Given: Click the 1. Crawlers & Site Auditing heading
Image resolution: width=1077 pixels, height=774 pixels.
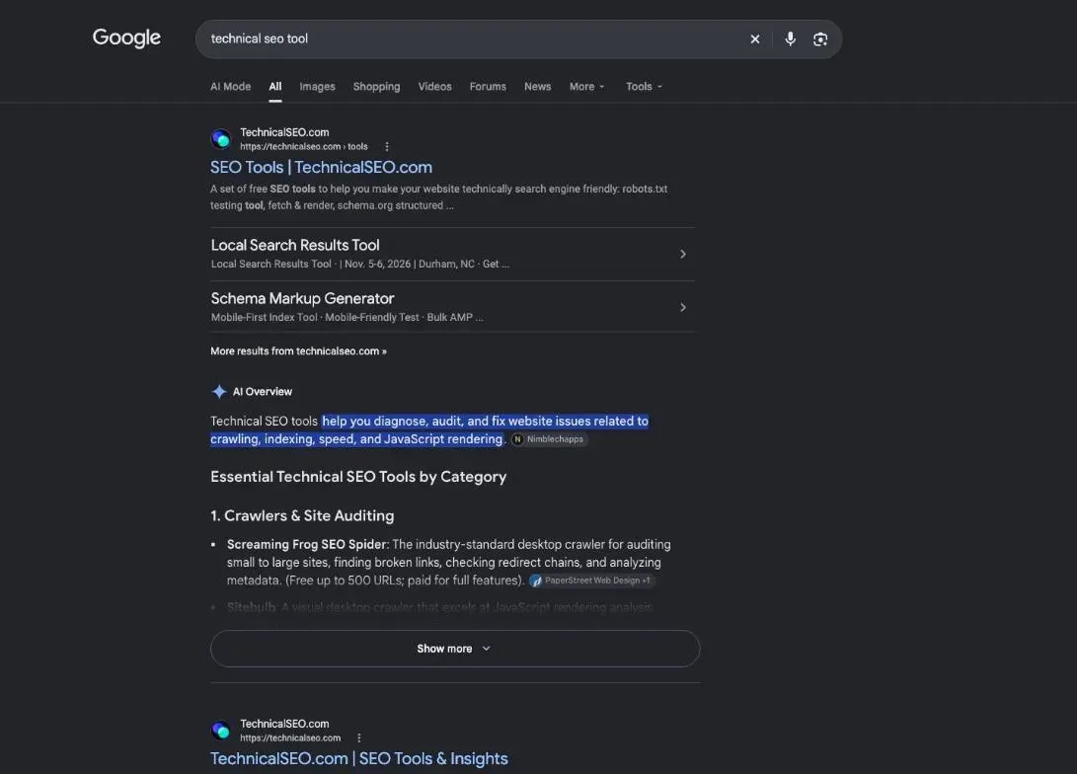Looking at the screenshot, I should point(302,515).
